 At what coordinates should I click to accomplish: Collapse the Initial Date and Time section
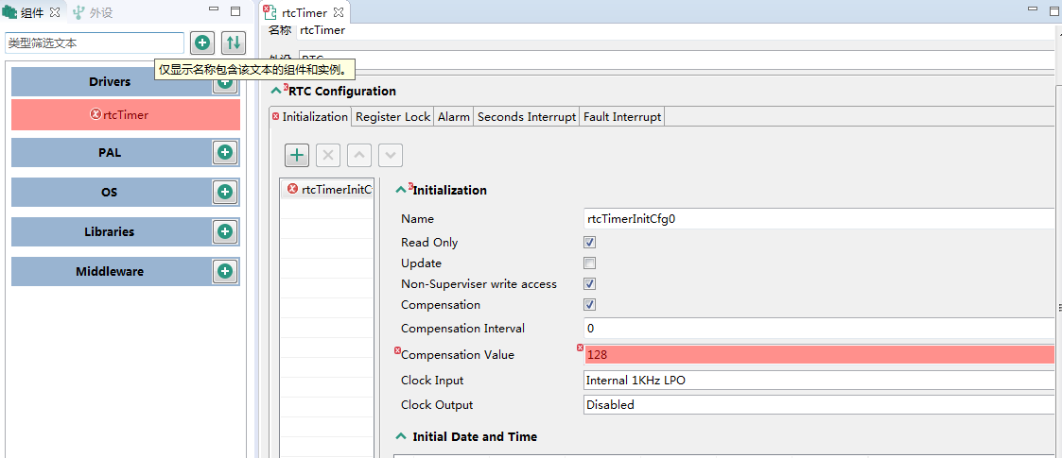tap(401, 437)
